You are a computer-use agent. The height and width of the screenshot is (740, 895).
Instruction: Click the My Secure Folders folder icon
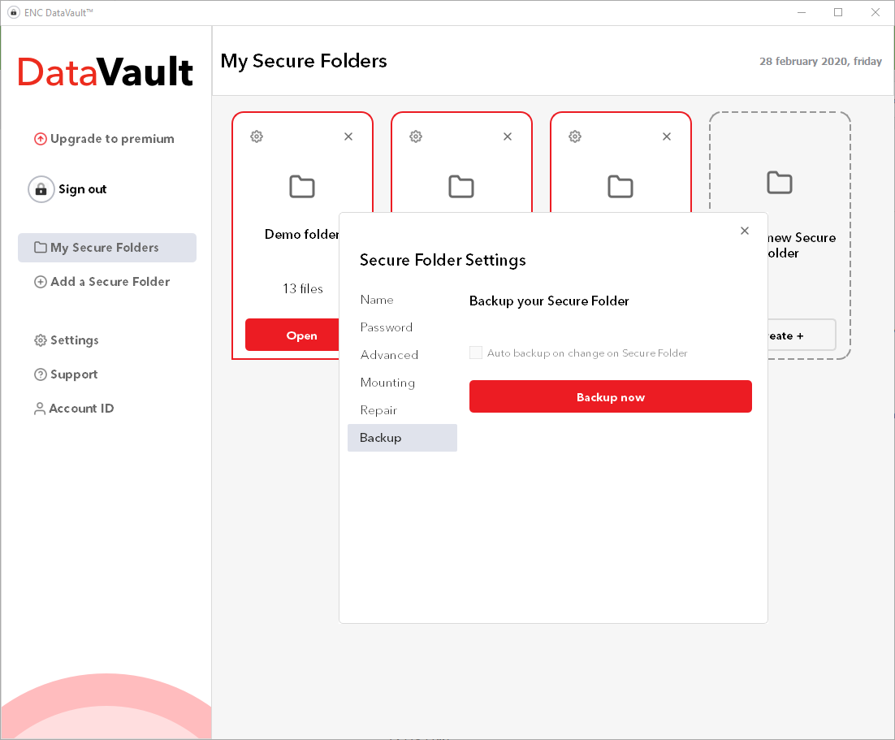(41, 247)
